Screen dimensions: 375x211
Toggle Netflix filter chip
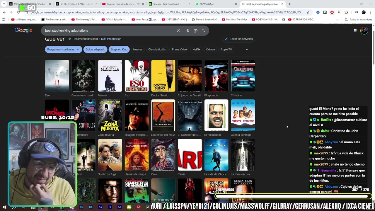196,50
